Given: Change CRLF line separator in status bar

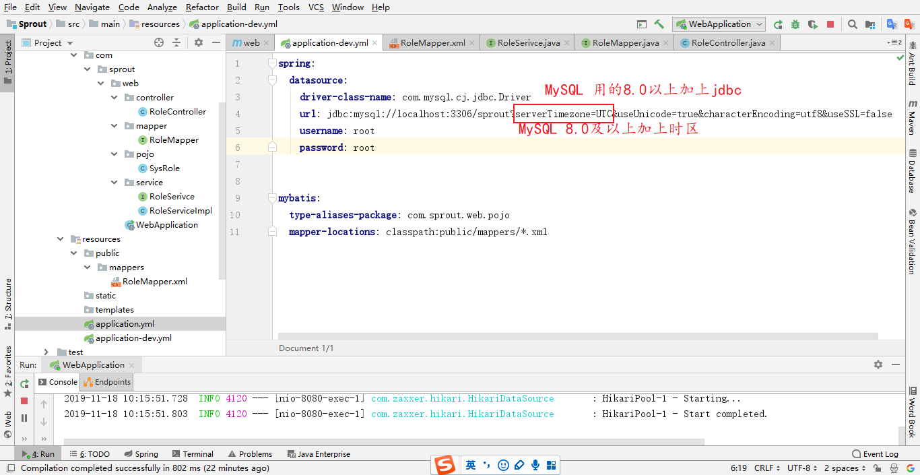Looking at the screenshot, I should 767,468.
